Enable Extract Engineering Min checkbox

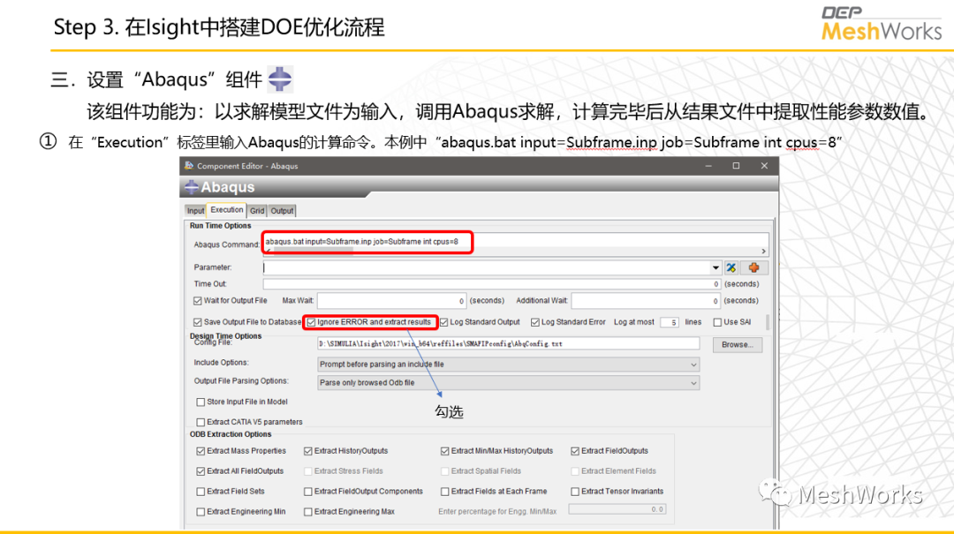[201, 512]
